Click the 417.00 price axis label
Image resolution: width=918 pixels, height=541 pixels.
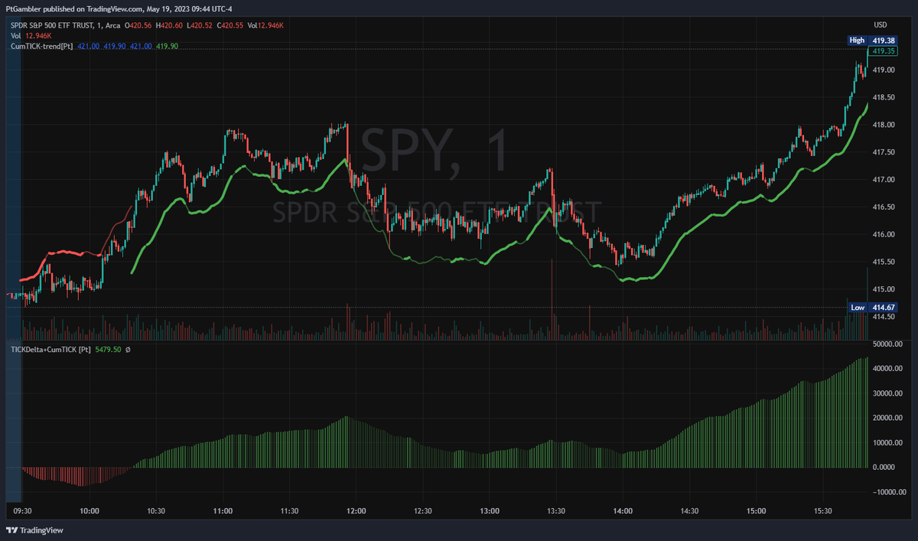[x=884, y=180]
